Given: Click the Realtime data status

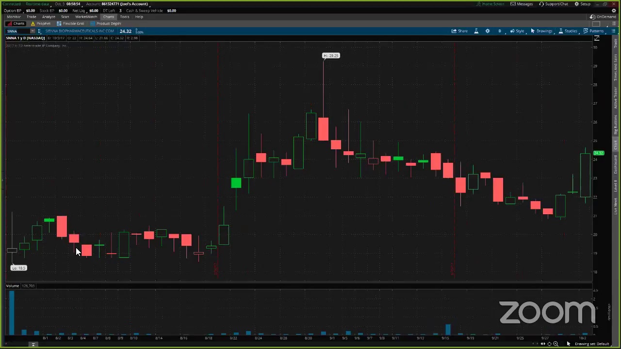Looking at the screenshot, I should [x=37, y=4].
